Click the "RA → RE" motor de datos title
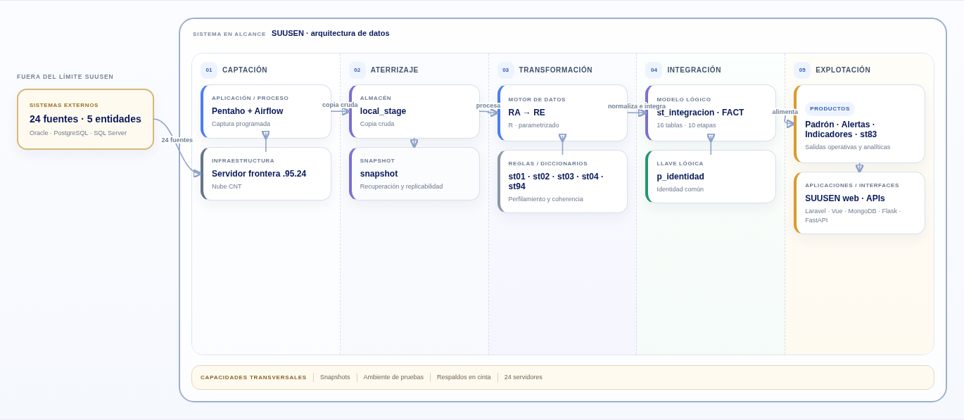The width and height of the screenshot is (964, 420). click(x=527, y=113)
